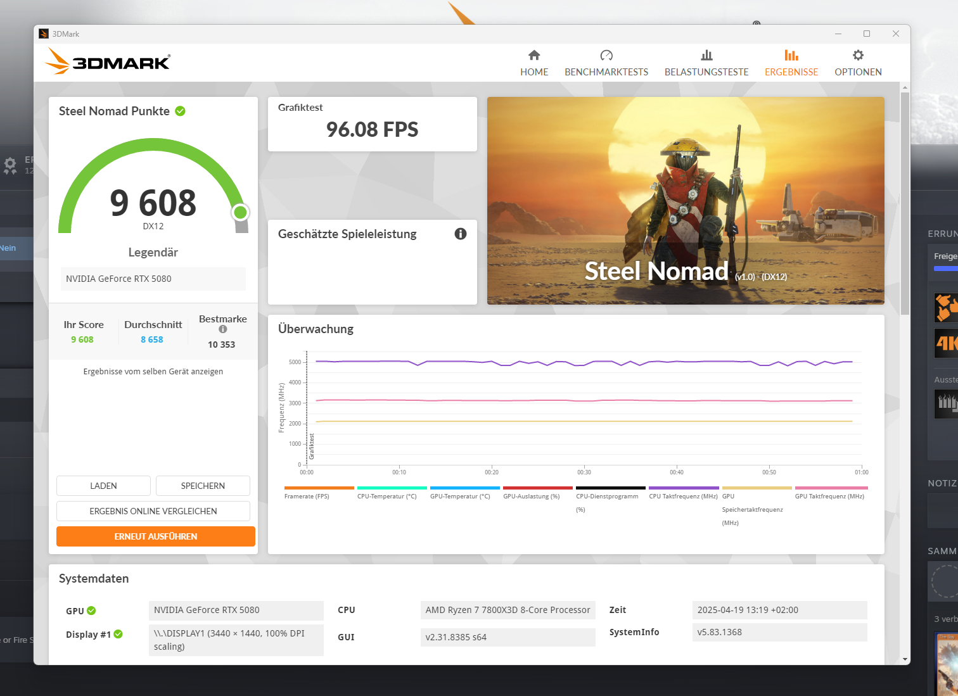958x696 pixels.
Task: Click the GPU-Temperatur blue color swatch
Action: (x=464, y=488)
